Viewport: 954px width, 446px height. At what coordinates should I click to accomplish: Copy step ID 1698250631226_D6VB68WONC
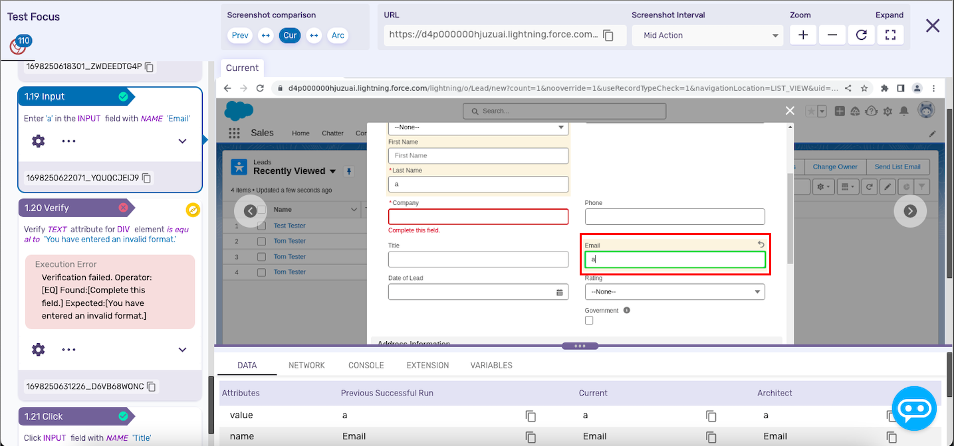pyautogui.click(x=152, y=386)
